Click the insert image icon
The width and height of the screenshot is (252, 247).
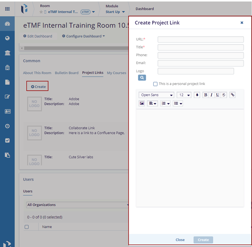[x=142, y=103]
